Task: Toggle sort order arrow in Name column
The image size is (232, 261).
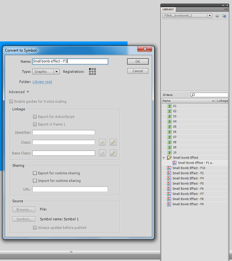Action: [x=213, y=101]
